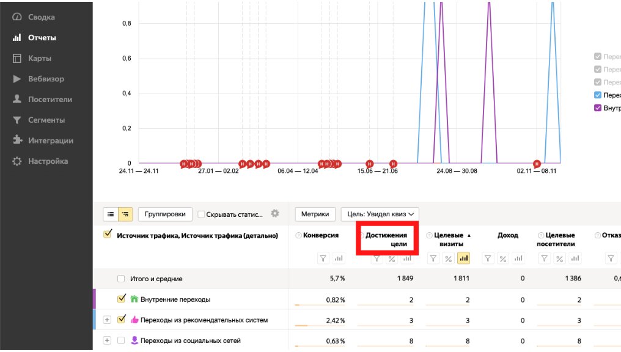Open the Интеграции sidebar item
Image resolution: width=621 pixels, height=352 pixels.
tap(50, 141)
